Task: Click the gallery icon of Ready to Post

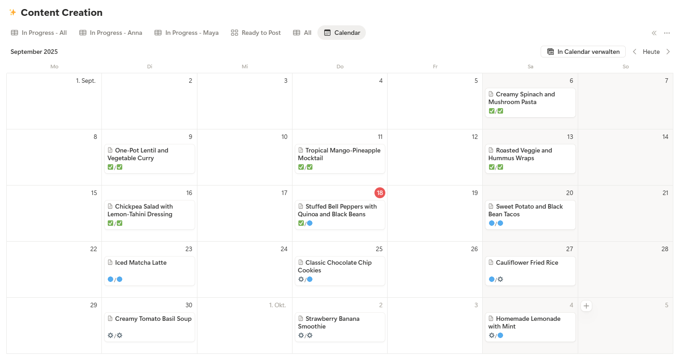Action: point(235,33)
